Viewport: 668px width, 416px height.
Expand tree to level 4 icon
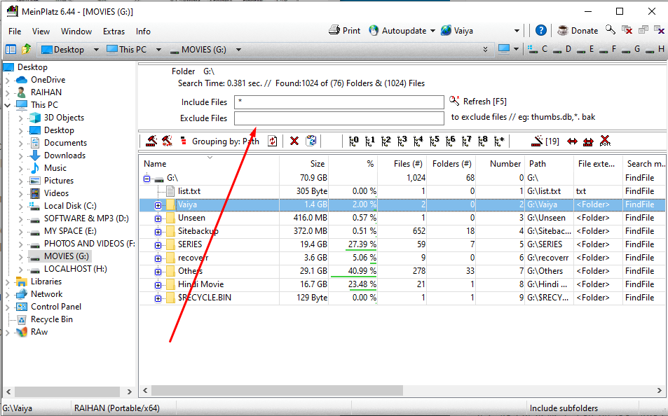[418, 141]
